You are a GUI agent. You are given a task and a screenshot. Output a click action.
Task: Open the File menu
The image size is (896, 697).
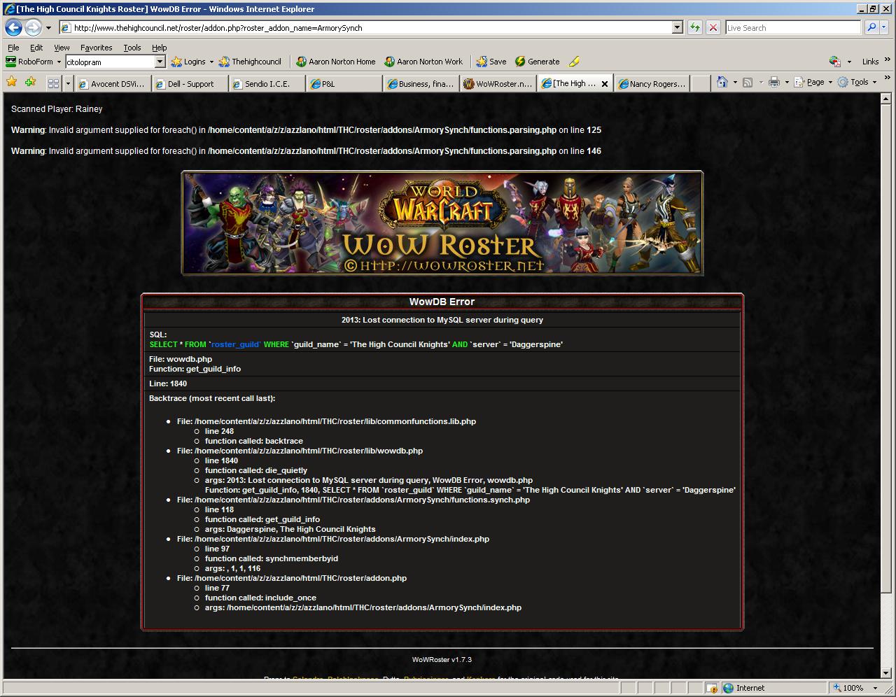(13, 48)
